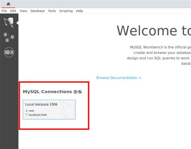Open the Tools menu

pyautogui.click(x=52, y=11)
